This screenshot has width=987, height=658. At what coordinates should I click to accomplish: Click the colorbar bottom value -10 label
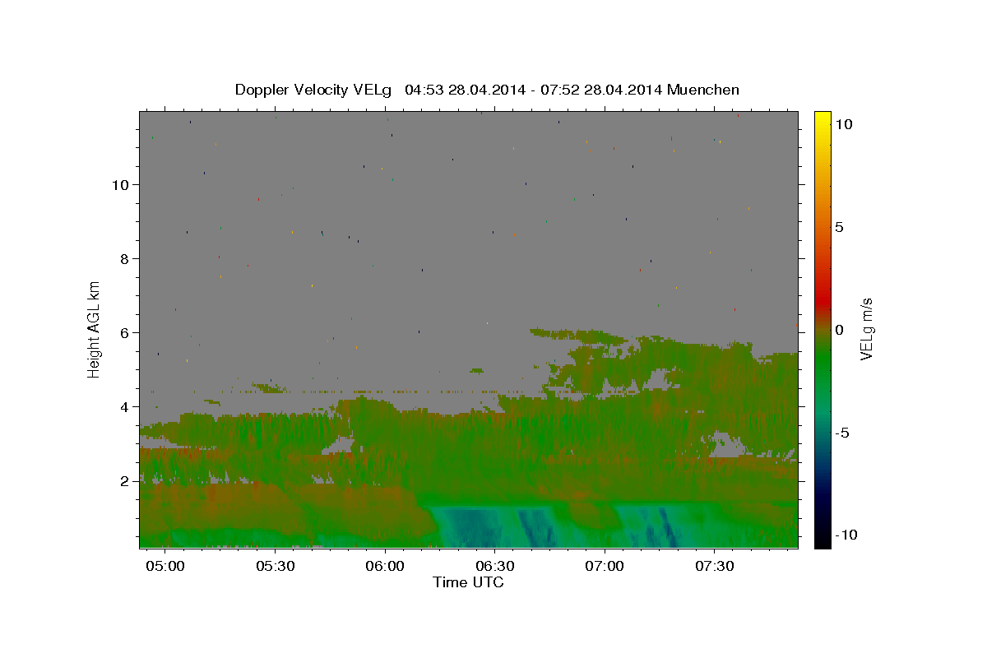846,535
